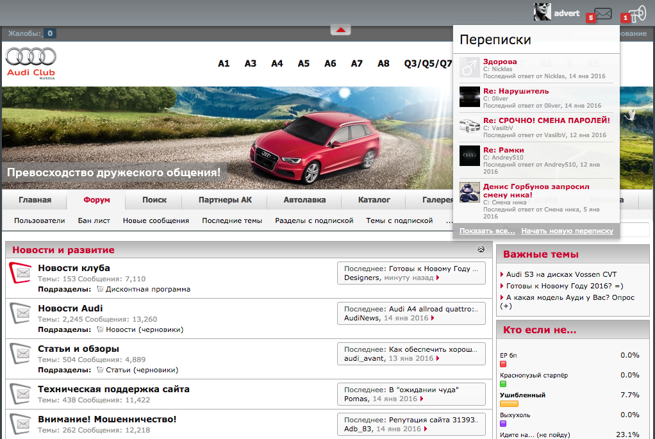Open the megaphone notifications icon

638,14
